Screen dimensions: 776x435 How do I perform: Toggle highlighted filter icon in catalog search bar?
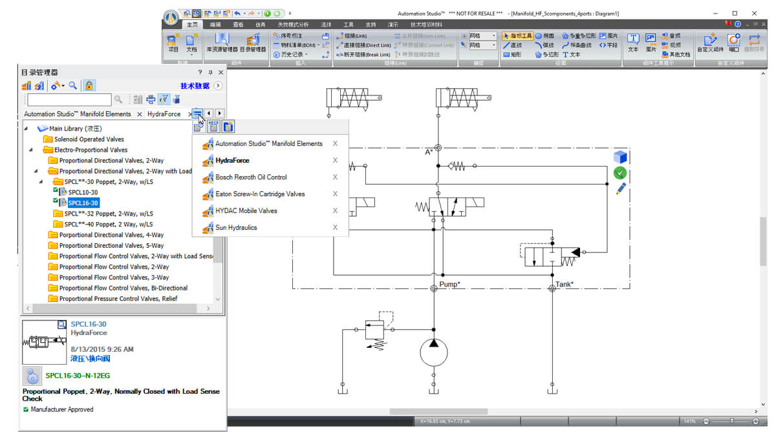pyautogui.click(x=164, y=99)
